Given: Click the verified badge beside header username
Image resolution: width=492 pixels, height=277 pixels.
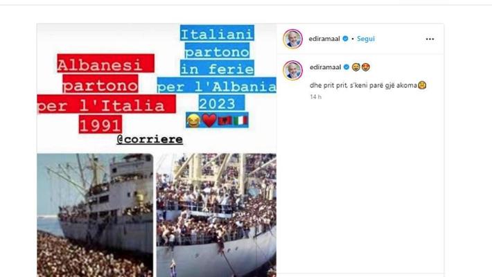Looking at the screenshot, I should click(345, 39).
